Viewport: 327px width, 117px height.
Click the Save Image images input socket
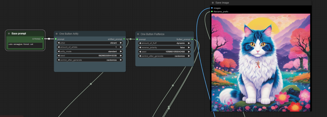click(212, 8)
